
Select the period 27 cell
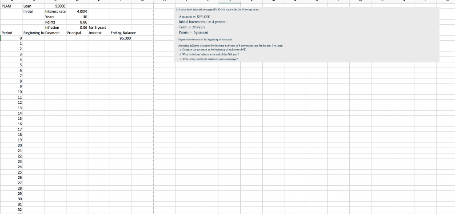click(12, 183)
